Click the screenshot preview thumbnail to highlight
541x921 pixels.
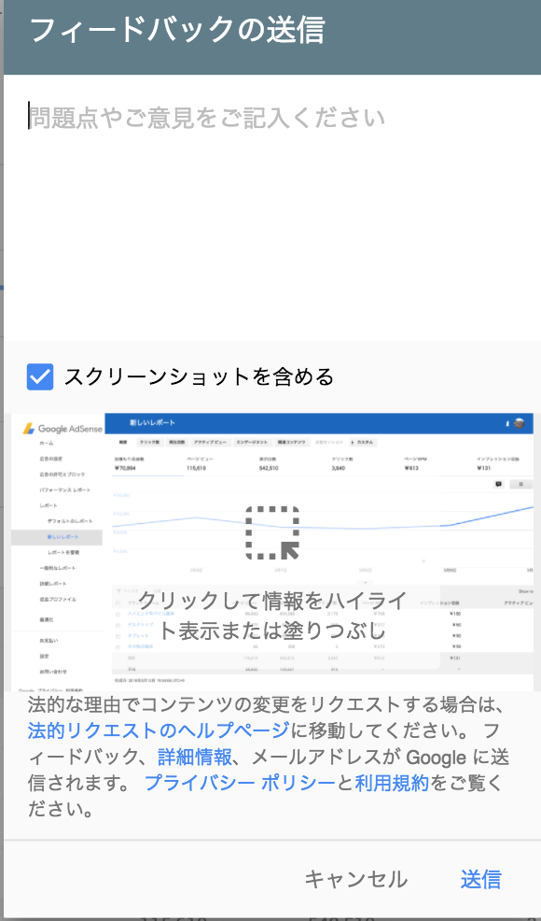(x=272, y=551)
